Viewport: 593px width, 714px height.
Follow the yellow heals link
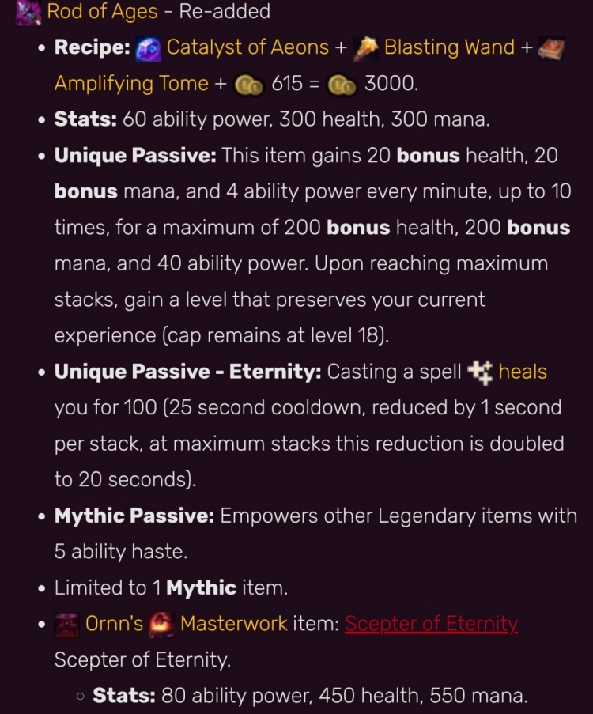click(523, 372)
